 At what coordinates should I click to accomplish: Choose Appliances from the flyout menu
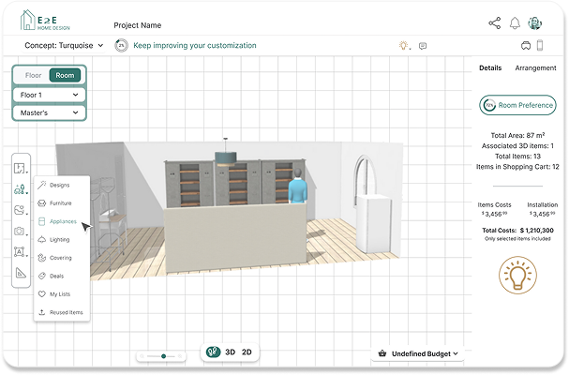point(62,221)
